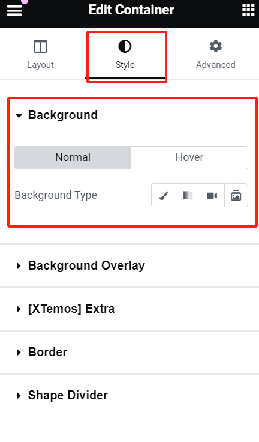The height and width of the screenshot is (442, 259).
Task: Select Slideshow background type
Action: [236, 195]
